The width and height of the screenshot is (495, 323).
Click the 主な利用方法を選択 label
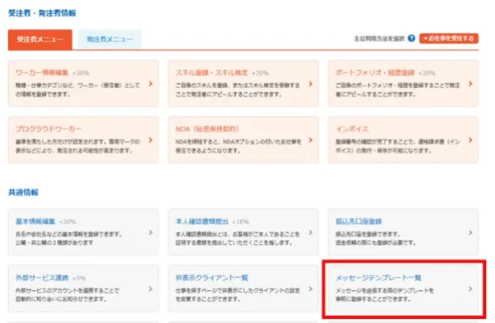point(379,39)
